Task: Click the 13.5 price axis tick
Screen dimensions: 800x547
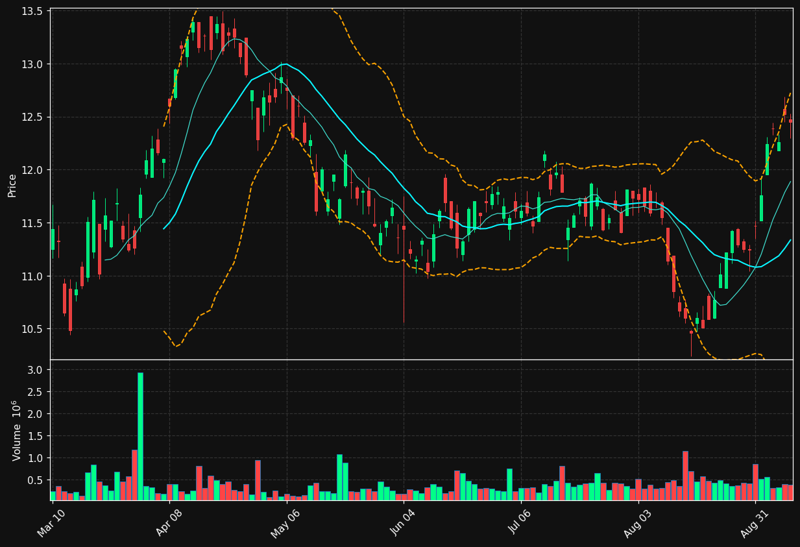Action: [32, 12]
